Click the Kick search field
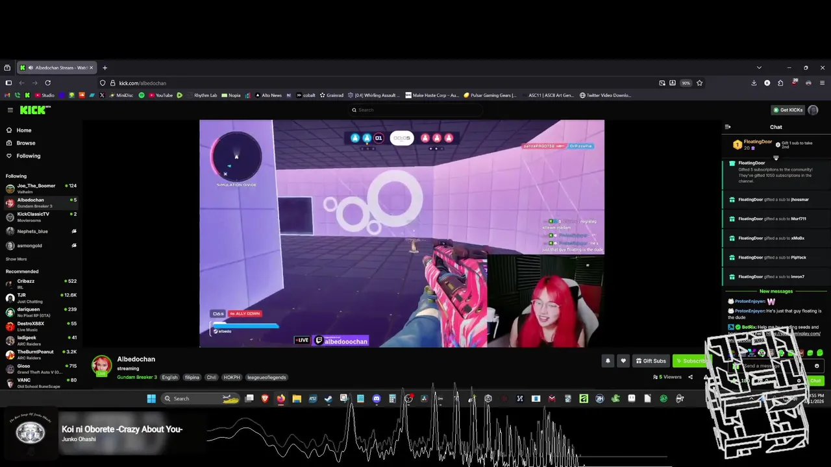This screenshot has height=467, width=831. click(415, 110)
